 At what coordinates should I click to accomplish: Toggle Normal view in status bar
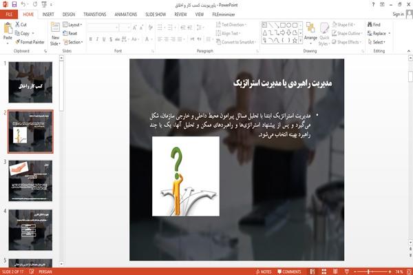[313, 272]
